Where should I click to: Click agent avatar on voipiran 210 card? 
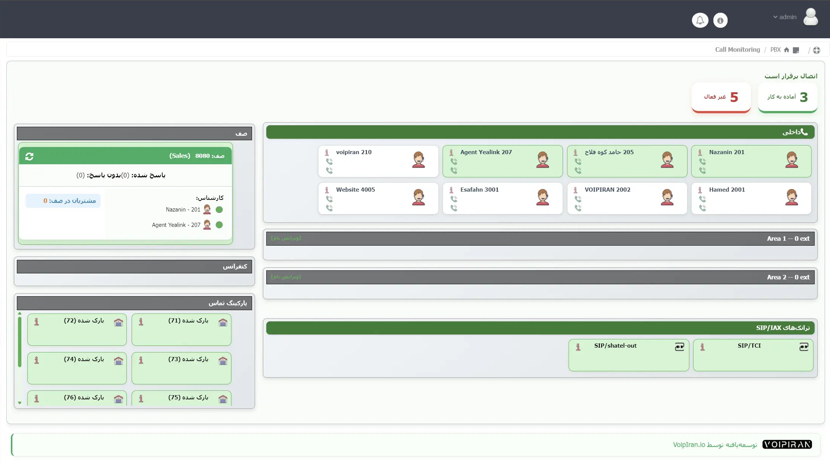click(x=418, y=160)
